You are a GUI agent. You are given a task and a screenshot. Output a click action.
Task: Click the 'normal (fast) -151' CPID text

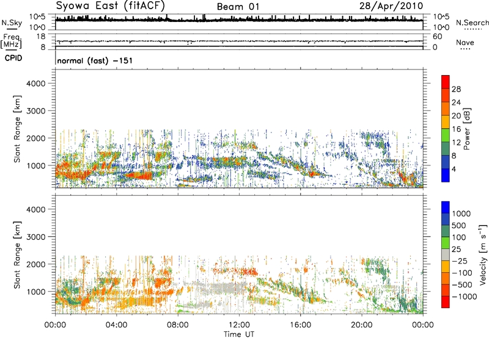(x=95, y=60)
